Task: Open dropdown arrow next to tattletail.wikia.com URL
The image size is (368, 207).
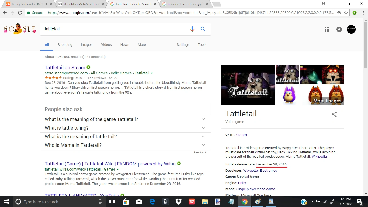Action: (x=118, y=170)
